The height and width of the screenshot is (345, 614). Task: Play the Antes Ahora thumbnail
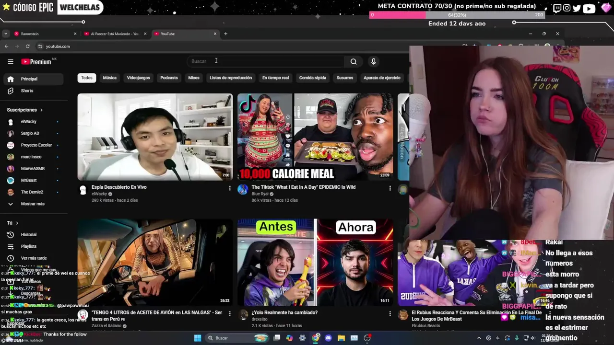point(315,262)
